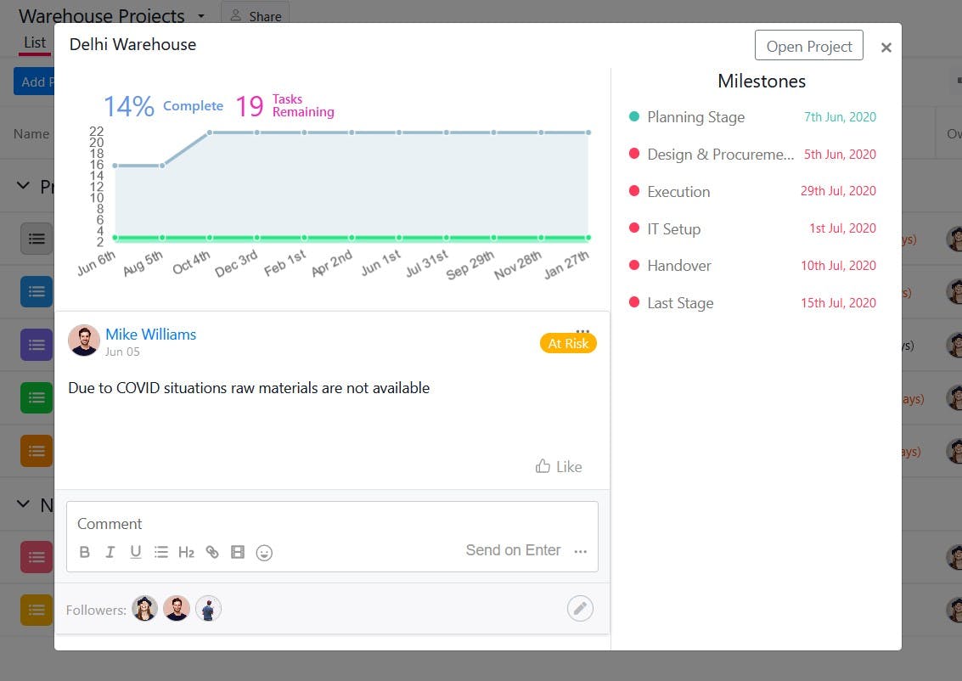962x681 pixels.
Task: Insert a link in the comment
Action: tap(212, 552)
